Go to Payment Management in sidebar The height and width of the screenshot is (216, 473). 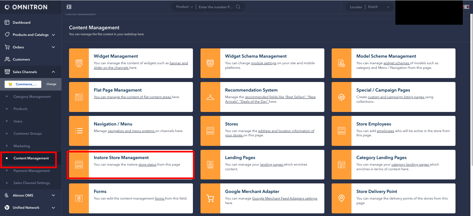click(x=31, y=171)
